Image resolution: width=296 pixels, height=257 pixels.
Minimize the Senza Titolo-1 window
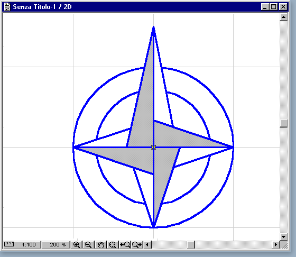click(x=265, y=7)
